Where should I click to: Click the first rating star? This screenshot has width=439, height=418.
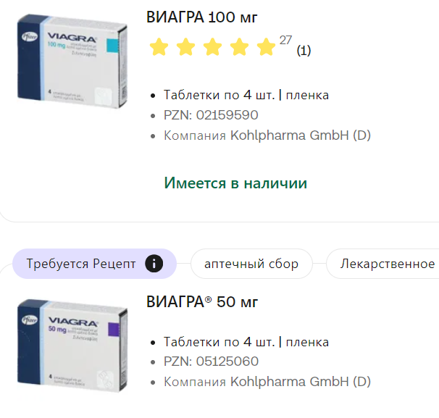tap(159, 49)
